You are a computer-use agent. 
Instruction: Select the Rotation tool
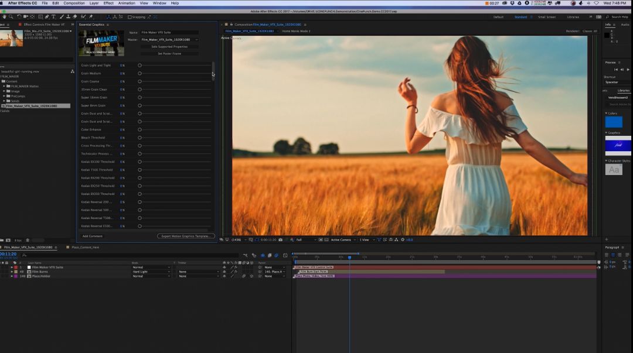click(x=19, y=17)
